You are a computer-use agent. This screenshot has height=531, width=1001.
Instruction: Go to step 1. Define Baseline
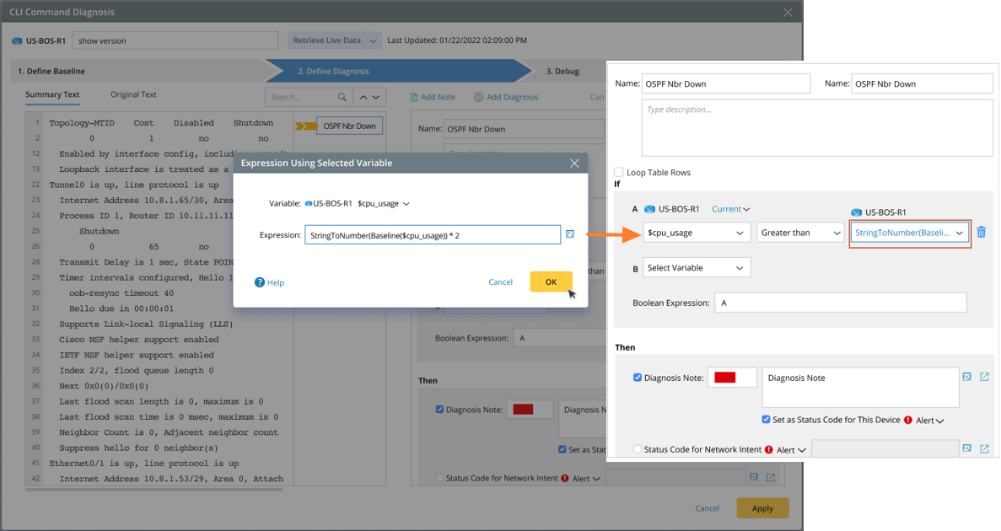(x=52, y=72)
